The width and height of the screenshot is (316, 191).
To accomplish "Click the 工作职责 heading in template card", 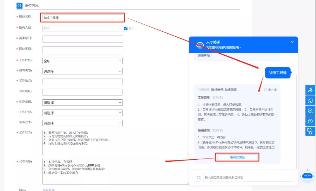I will pos(204,98).
